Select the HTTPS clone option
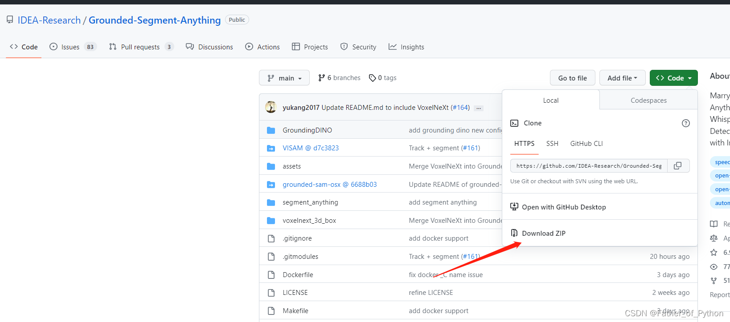 [x=525, y=144]
